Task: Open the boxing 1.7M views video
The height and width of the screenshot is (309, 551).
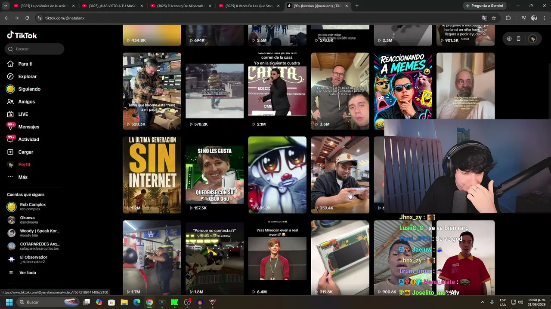Action: 152,258
